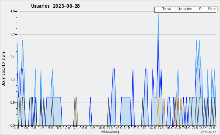Click the light blue Total legend line

click(158, 9)
